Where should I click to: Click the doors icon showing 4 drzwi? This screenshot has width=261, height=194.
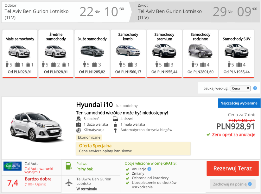coord(115,119)
